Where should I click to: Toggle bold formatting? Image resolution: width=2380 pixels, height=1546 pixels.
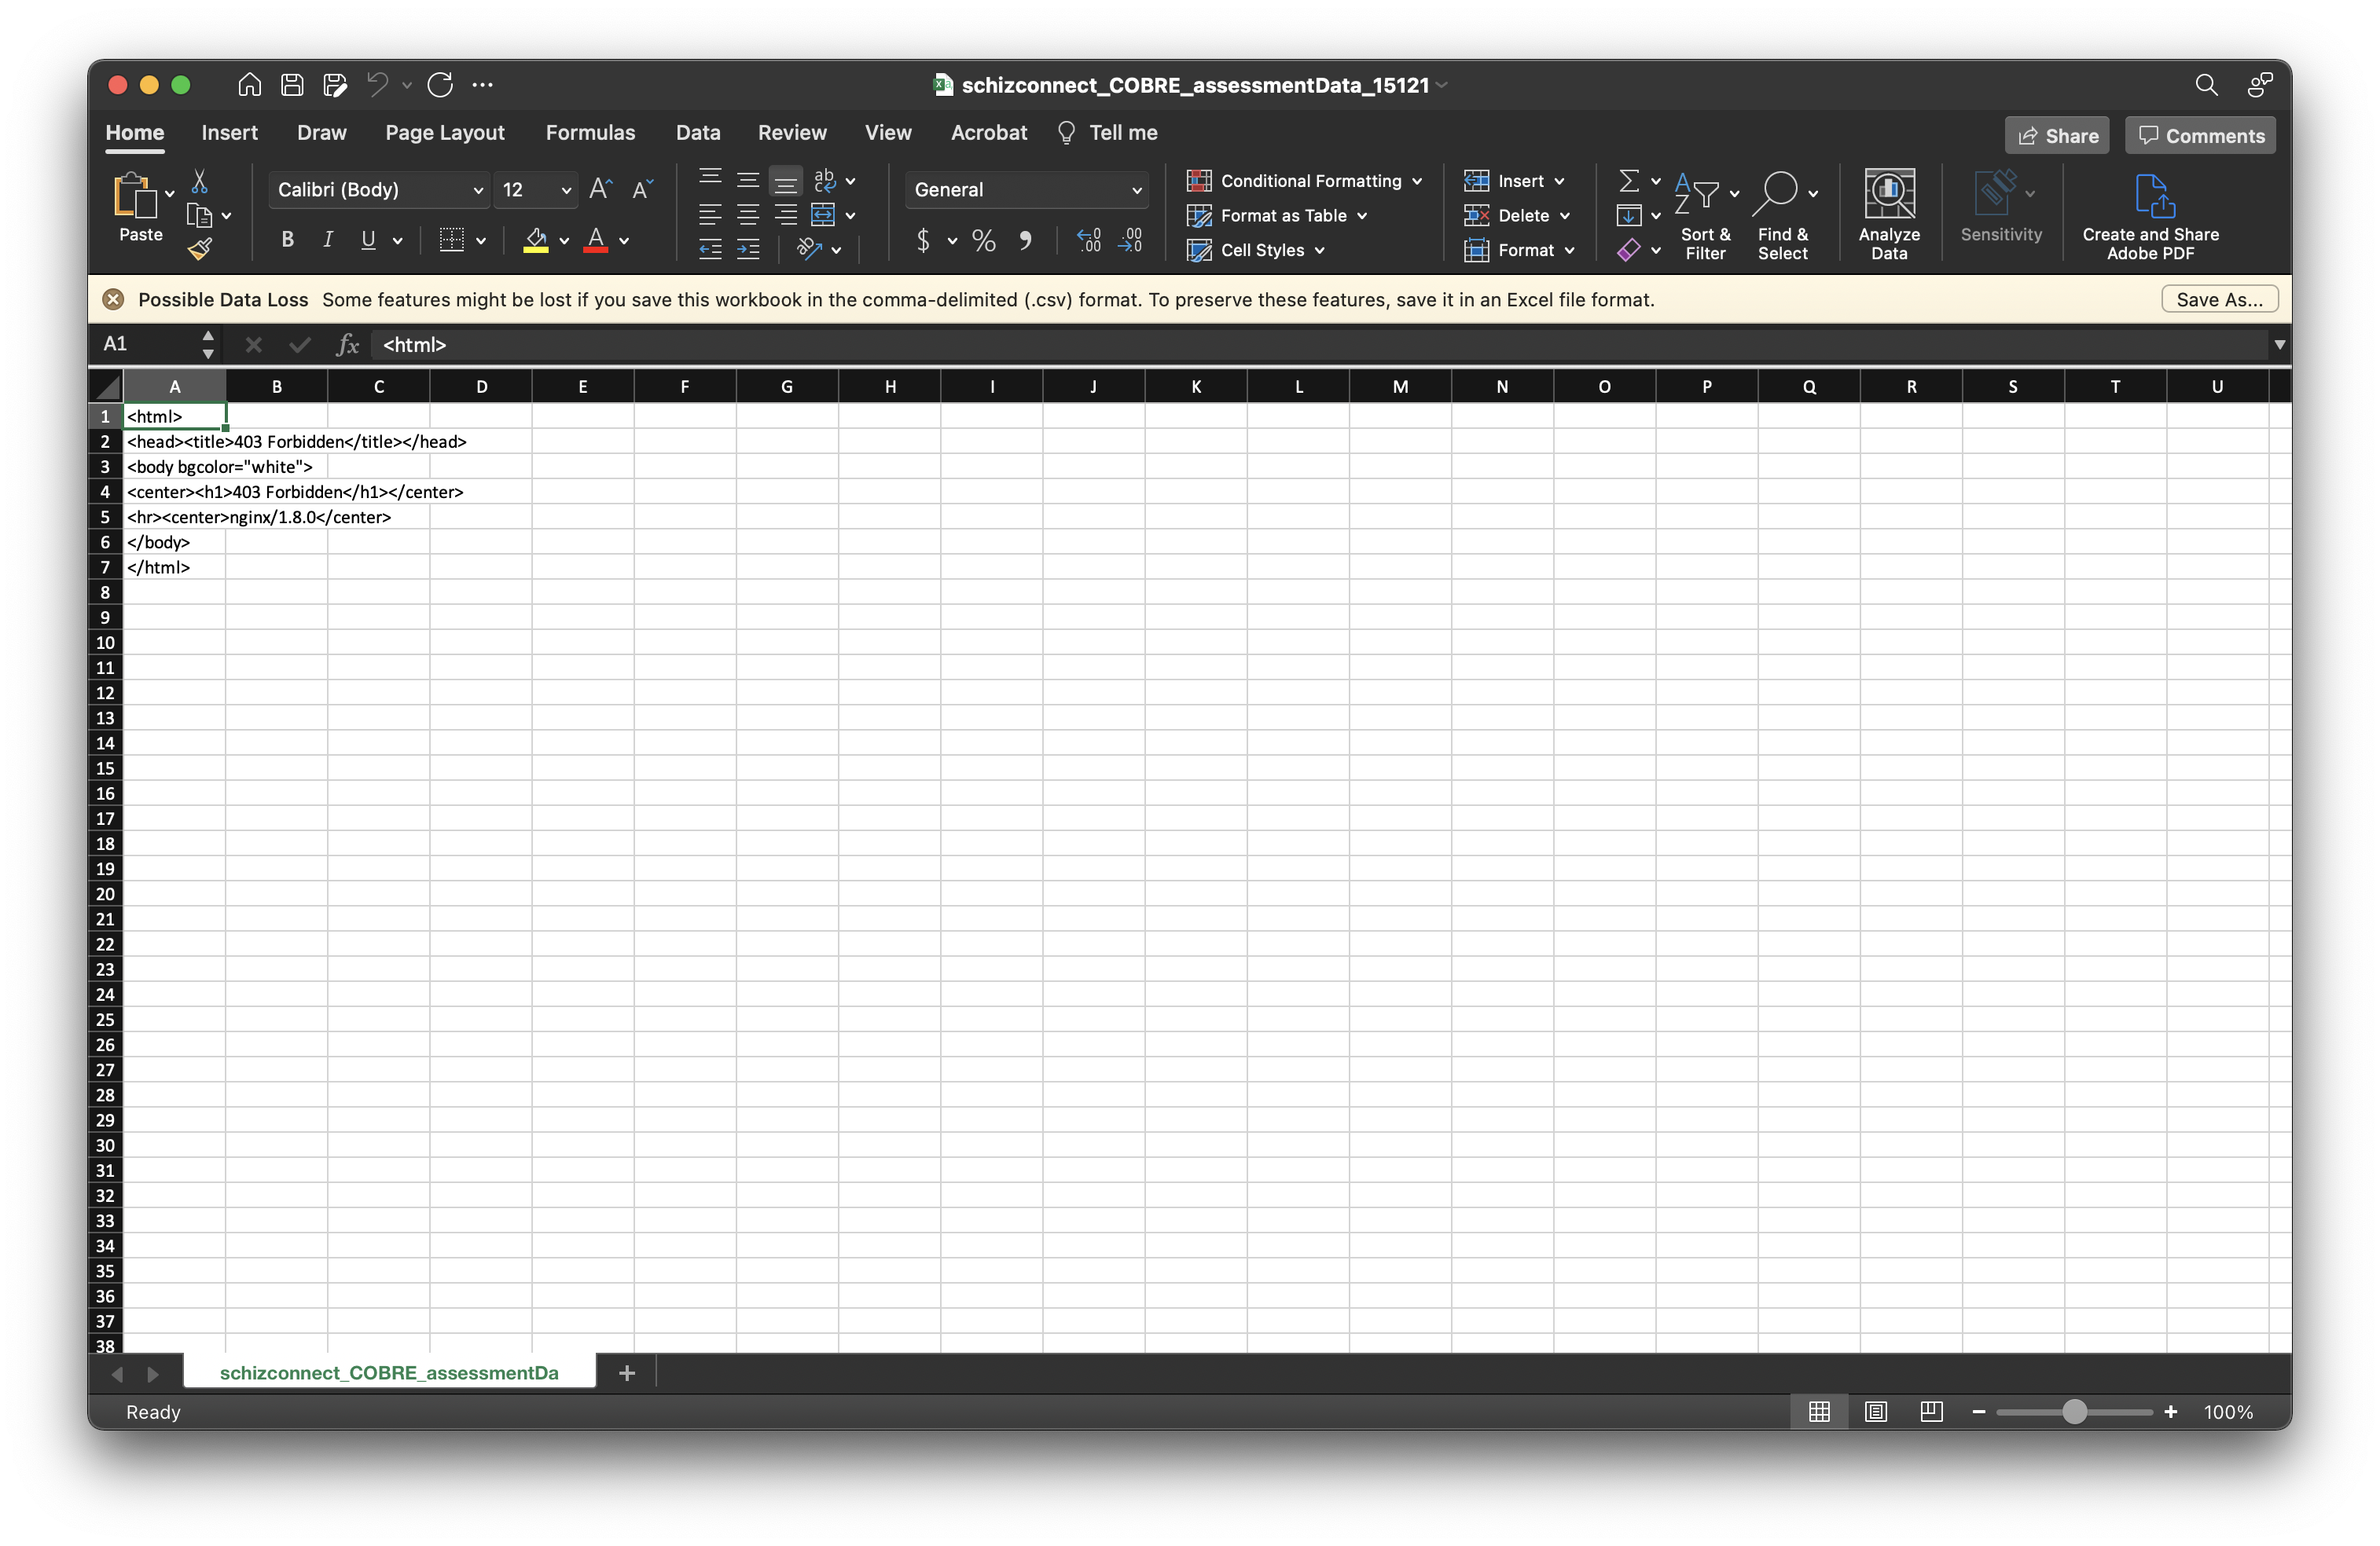pos(288,240)
